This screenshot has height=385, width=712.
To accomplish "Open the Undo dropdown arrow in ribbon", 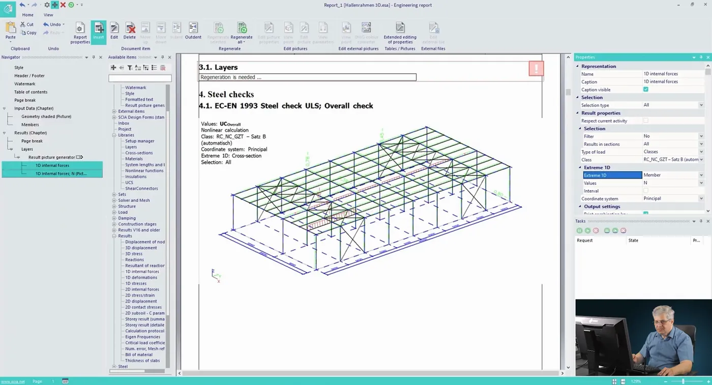I will [x=64, y=24].
